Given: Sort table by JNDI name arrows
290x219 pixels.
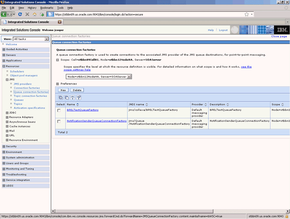Looking at the screenshot, I should pos(147,105).
